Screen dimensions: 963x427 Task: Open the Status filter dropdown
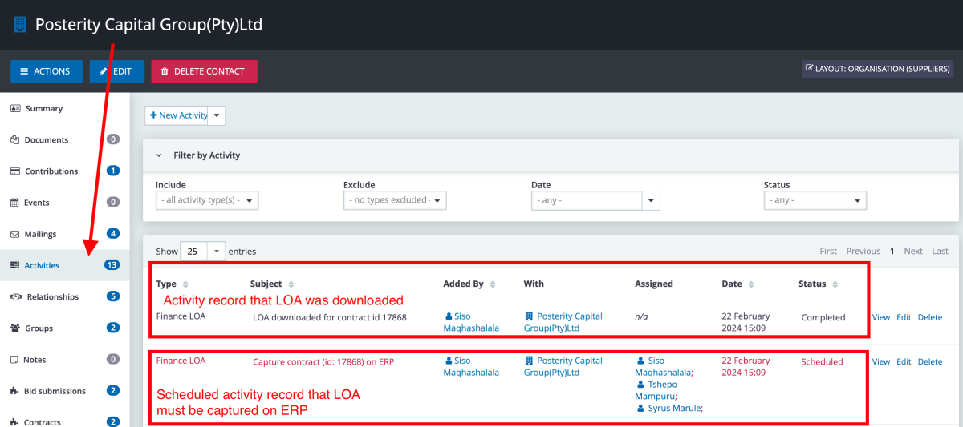pyautogui.click(x=815, y=200)
